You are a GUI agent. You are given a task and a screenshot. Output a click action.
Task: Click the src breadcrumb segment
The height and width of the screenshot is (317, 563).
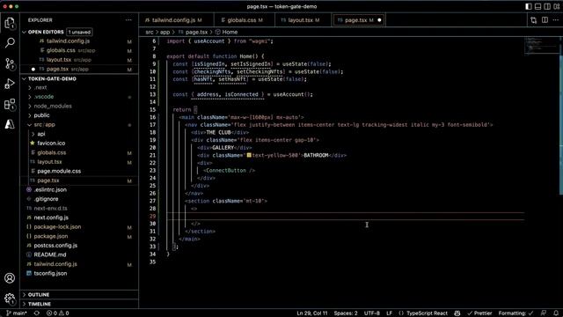[149, 32]
